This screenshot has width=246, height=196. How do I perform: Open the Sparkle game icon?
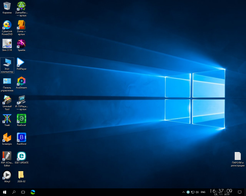tap(22, 45)
